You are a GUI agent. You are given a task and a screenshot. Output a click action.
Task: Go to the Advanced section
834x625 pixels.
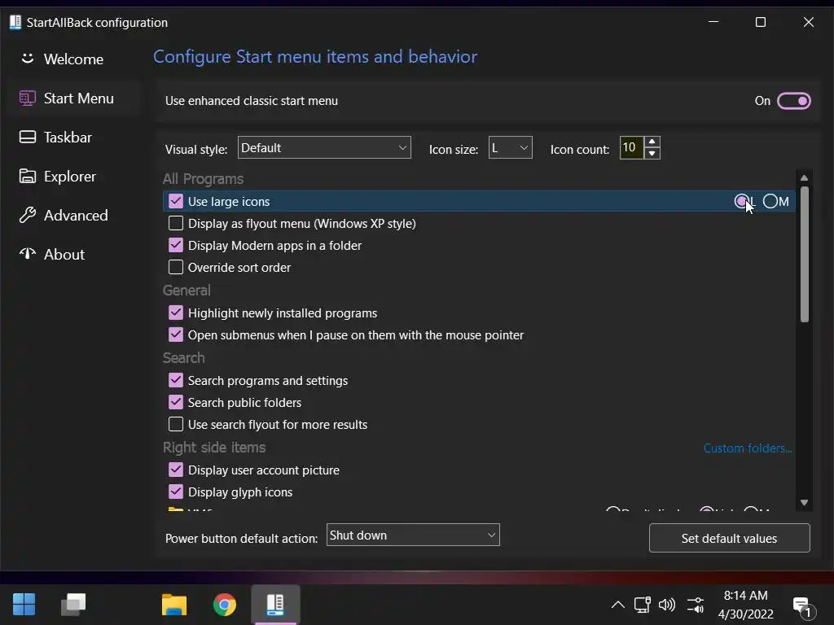pos(73,215)
